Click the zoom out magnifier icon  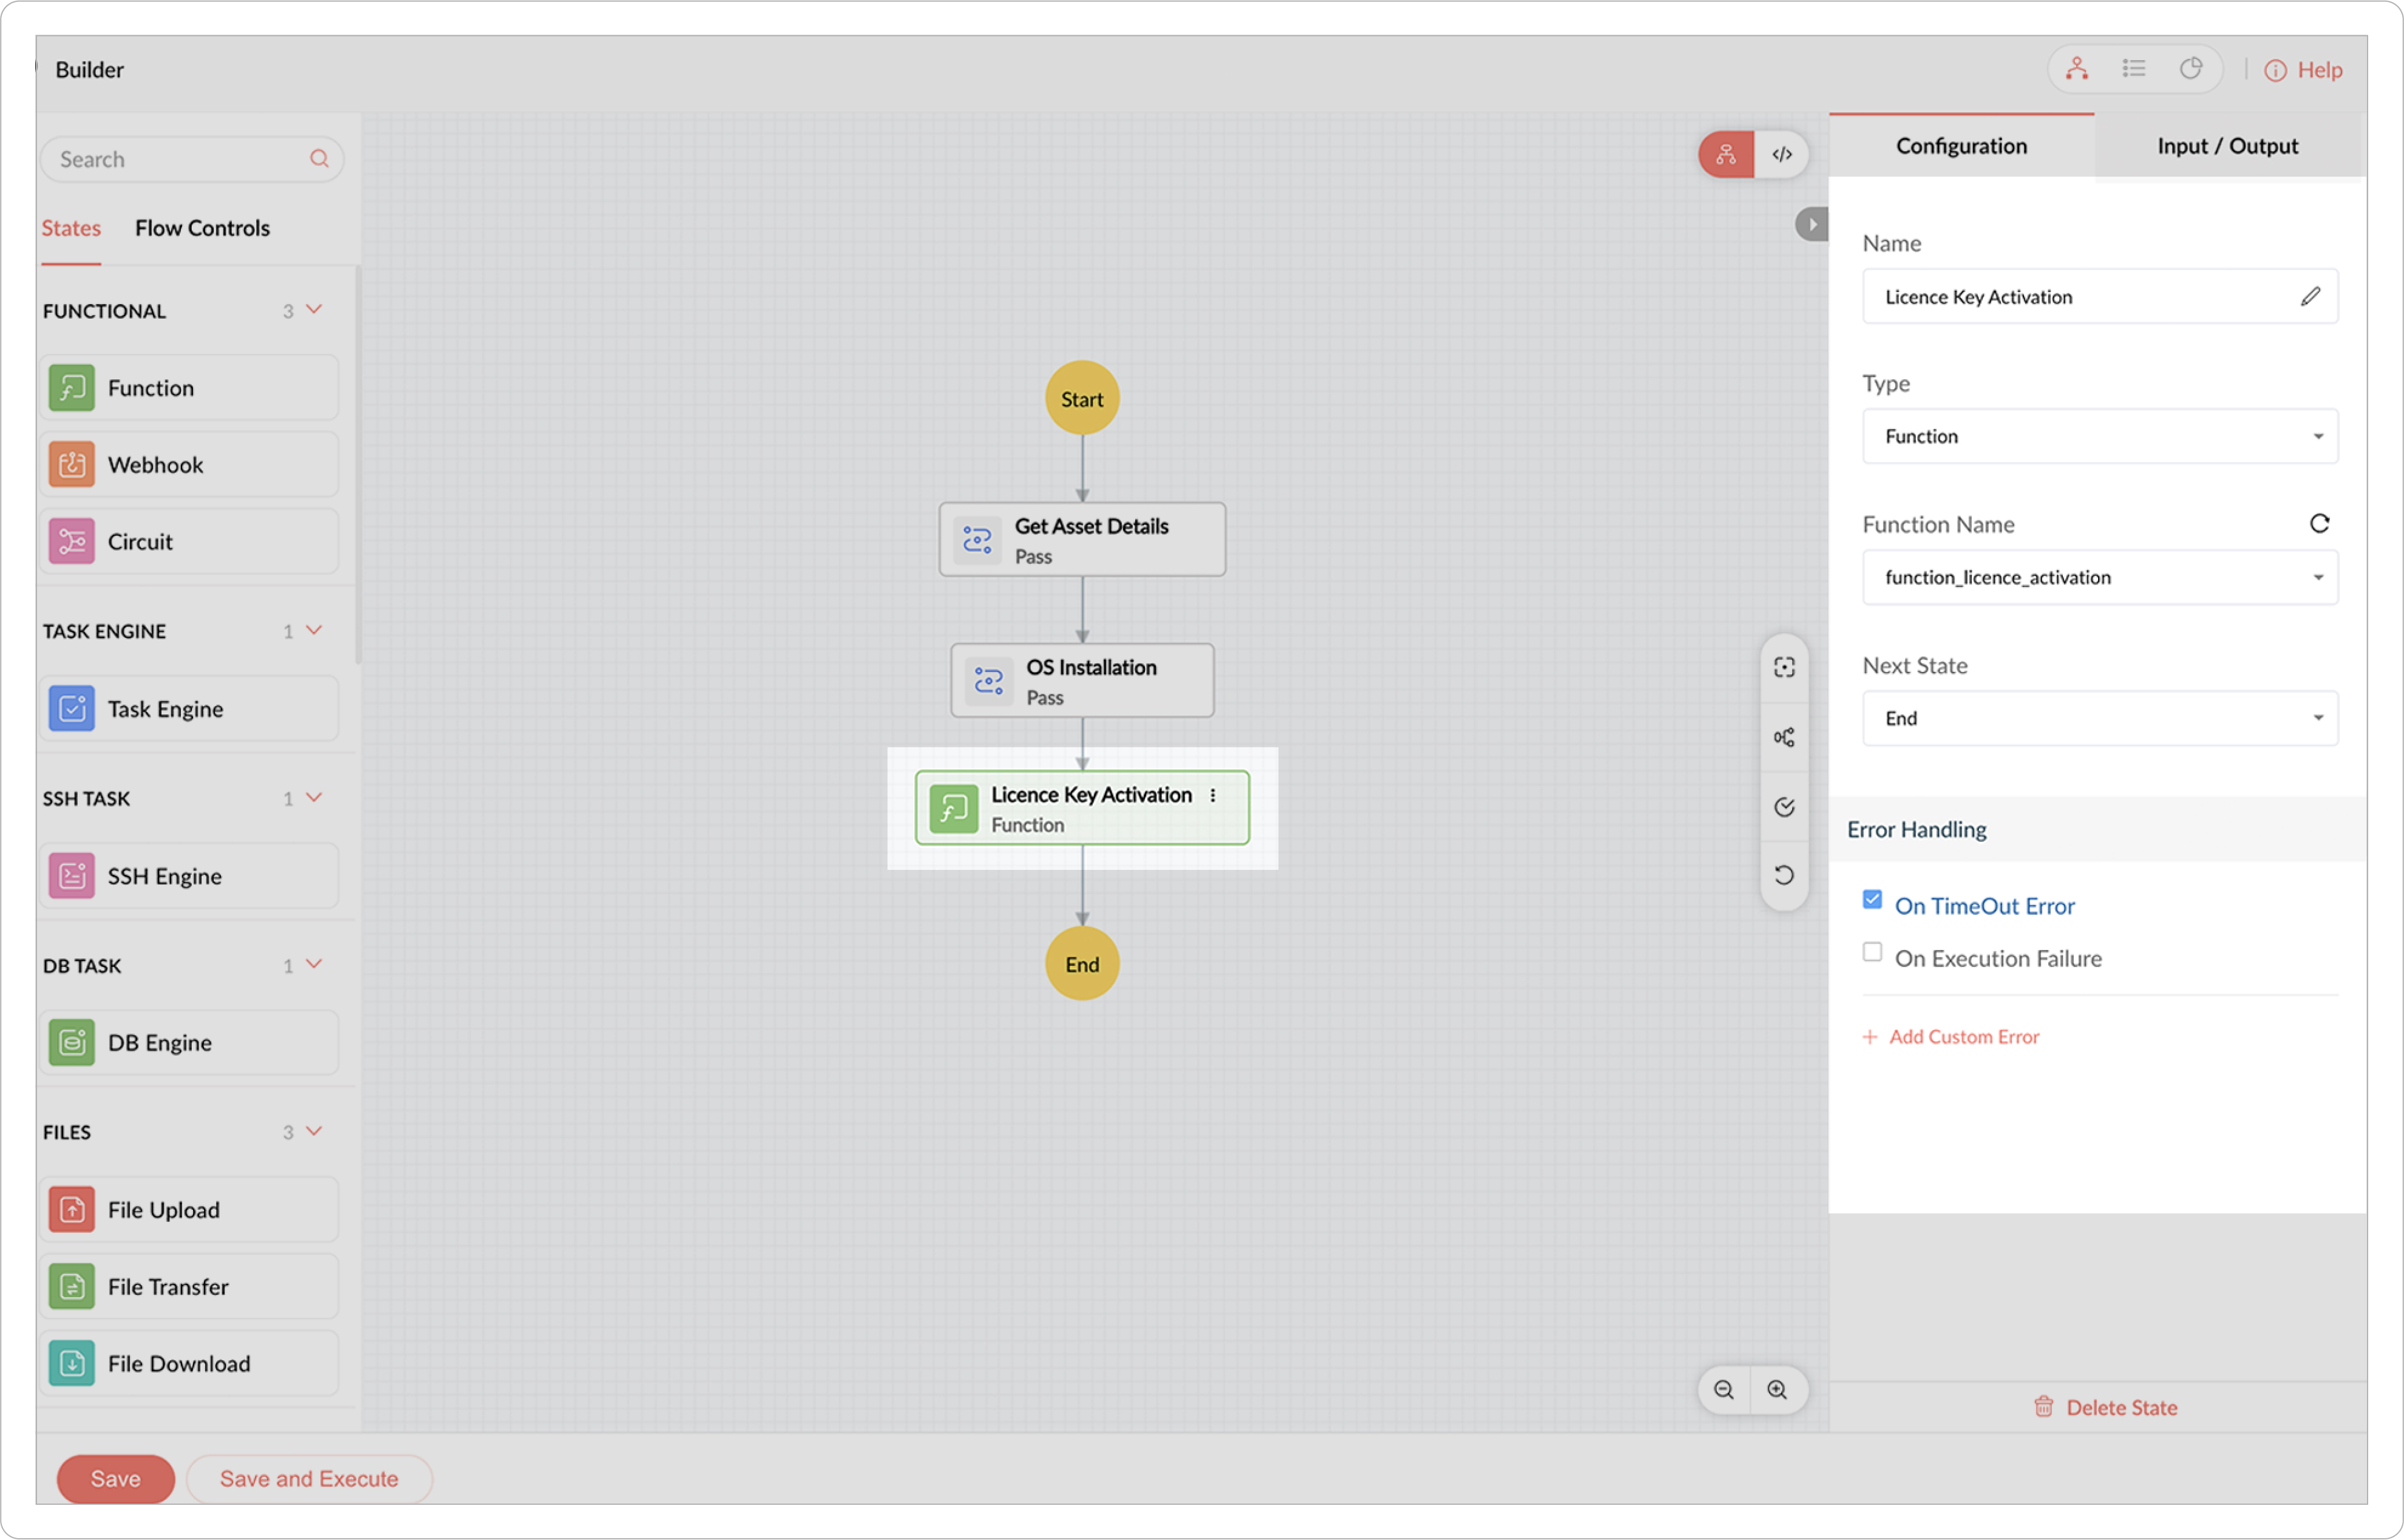1724,1390
